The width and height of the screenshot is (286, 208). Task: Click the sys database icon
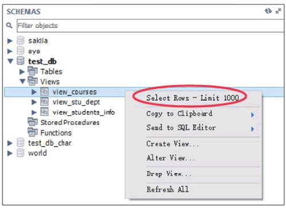coord(21,51)
